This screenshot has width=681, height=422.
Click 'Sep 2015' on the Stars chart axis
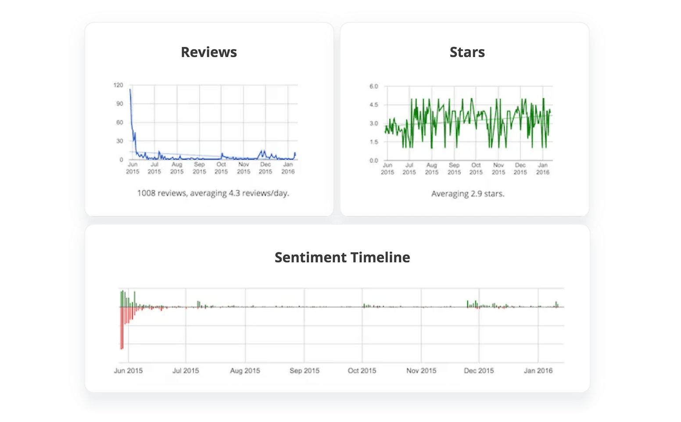[x=454, y=169]
